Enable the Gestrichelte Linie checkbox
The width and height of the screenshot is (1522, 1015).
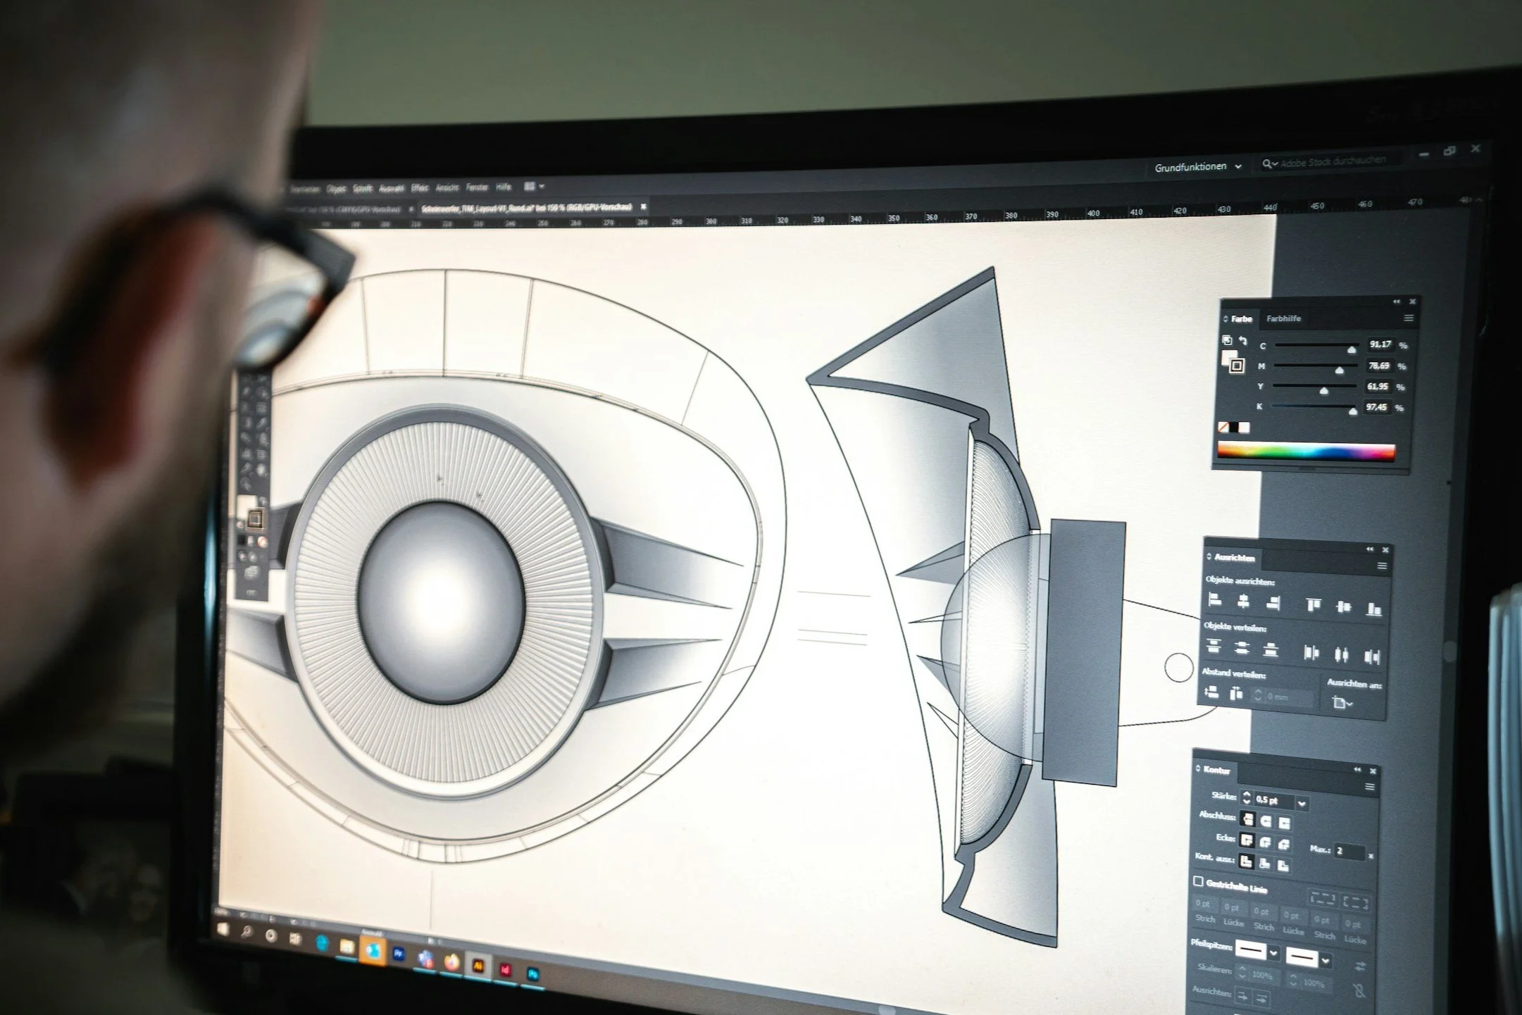pyautogui.click(x=1198, y=881)
